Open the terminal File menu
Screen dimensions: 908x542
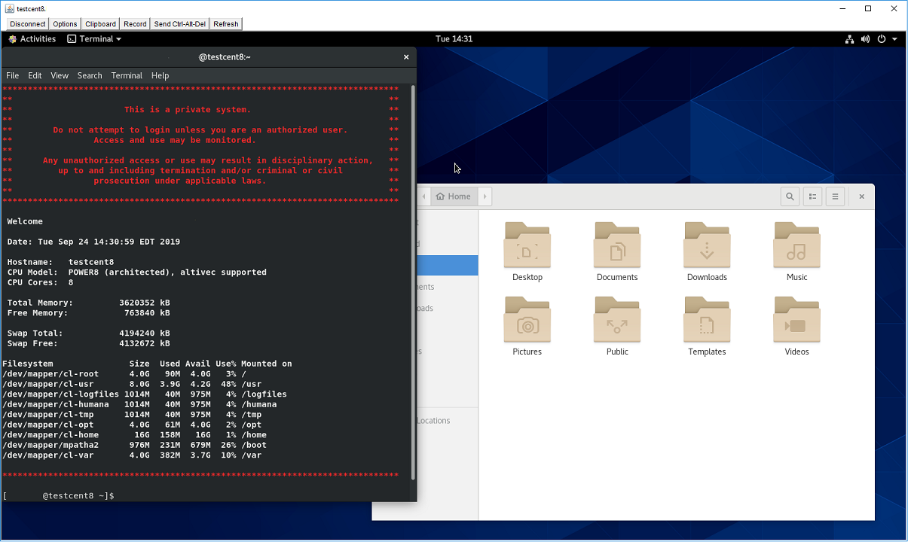tap(13, 75)
